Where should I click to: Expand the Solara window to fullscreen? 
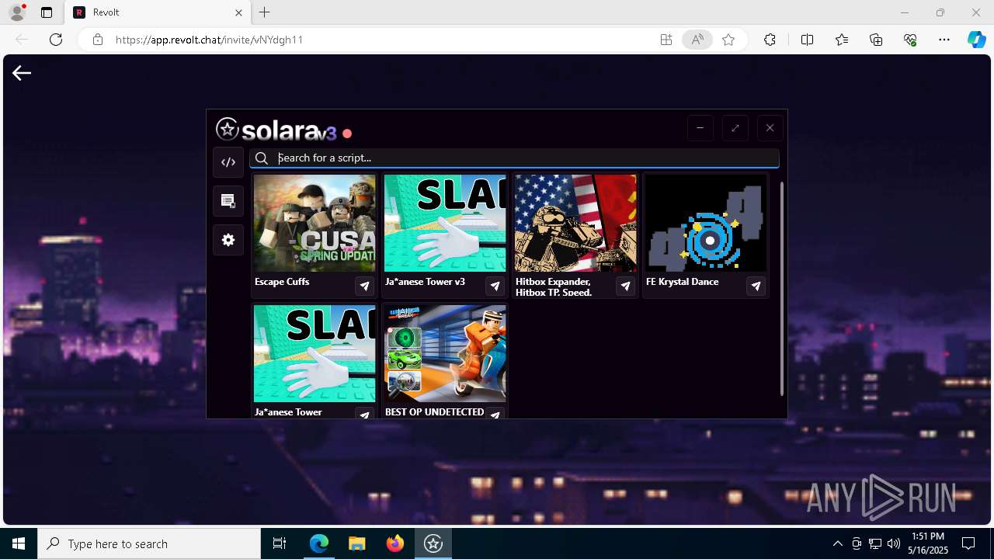(735, 128)
